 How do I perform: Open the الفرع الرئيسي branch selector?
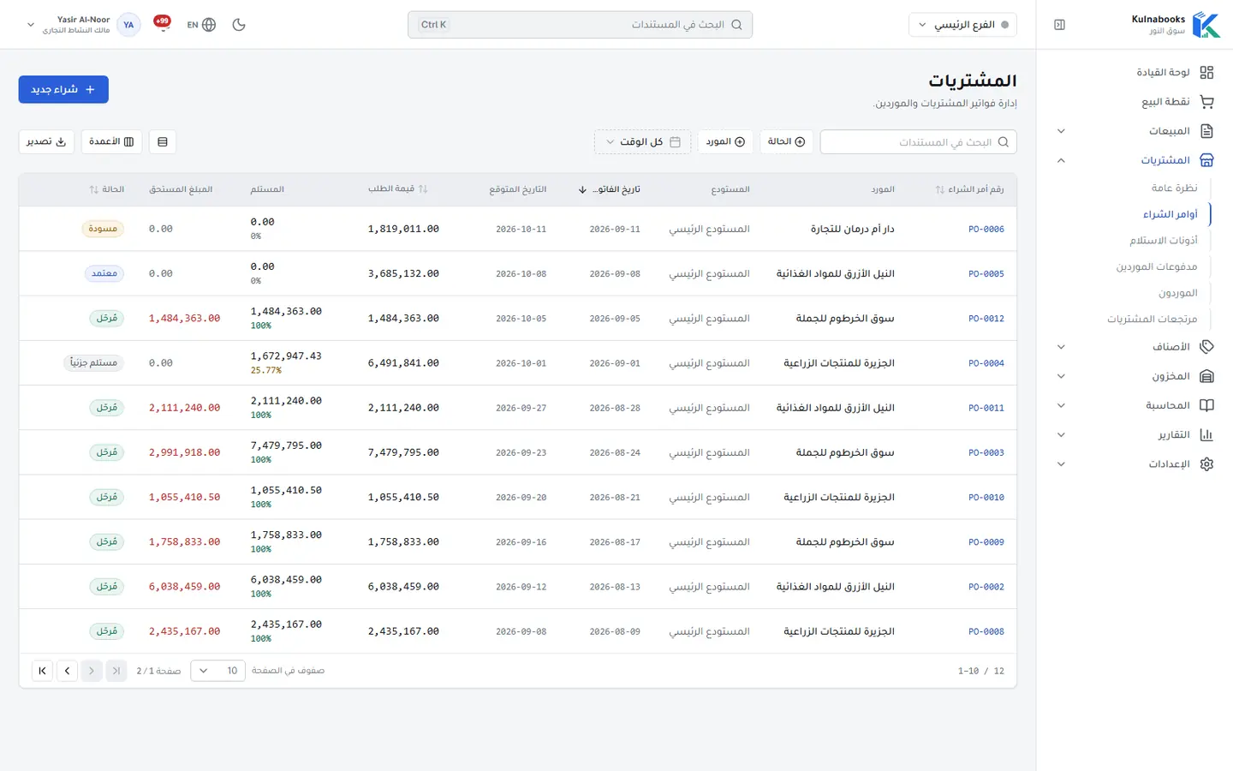click(x=962, y=25)
